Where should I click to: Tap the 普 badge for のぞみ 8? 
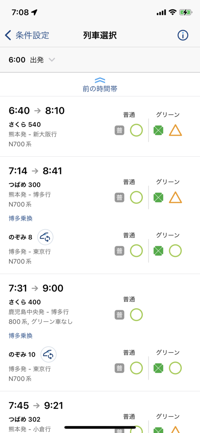coord(119,251)
